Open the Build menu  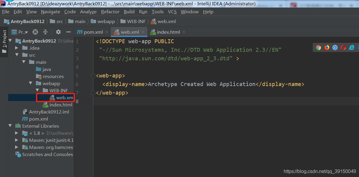point(129,12)
